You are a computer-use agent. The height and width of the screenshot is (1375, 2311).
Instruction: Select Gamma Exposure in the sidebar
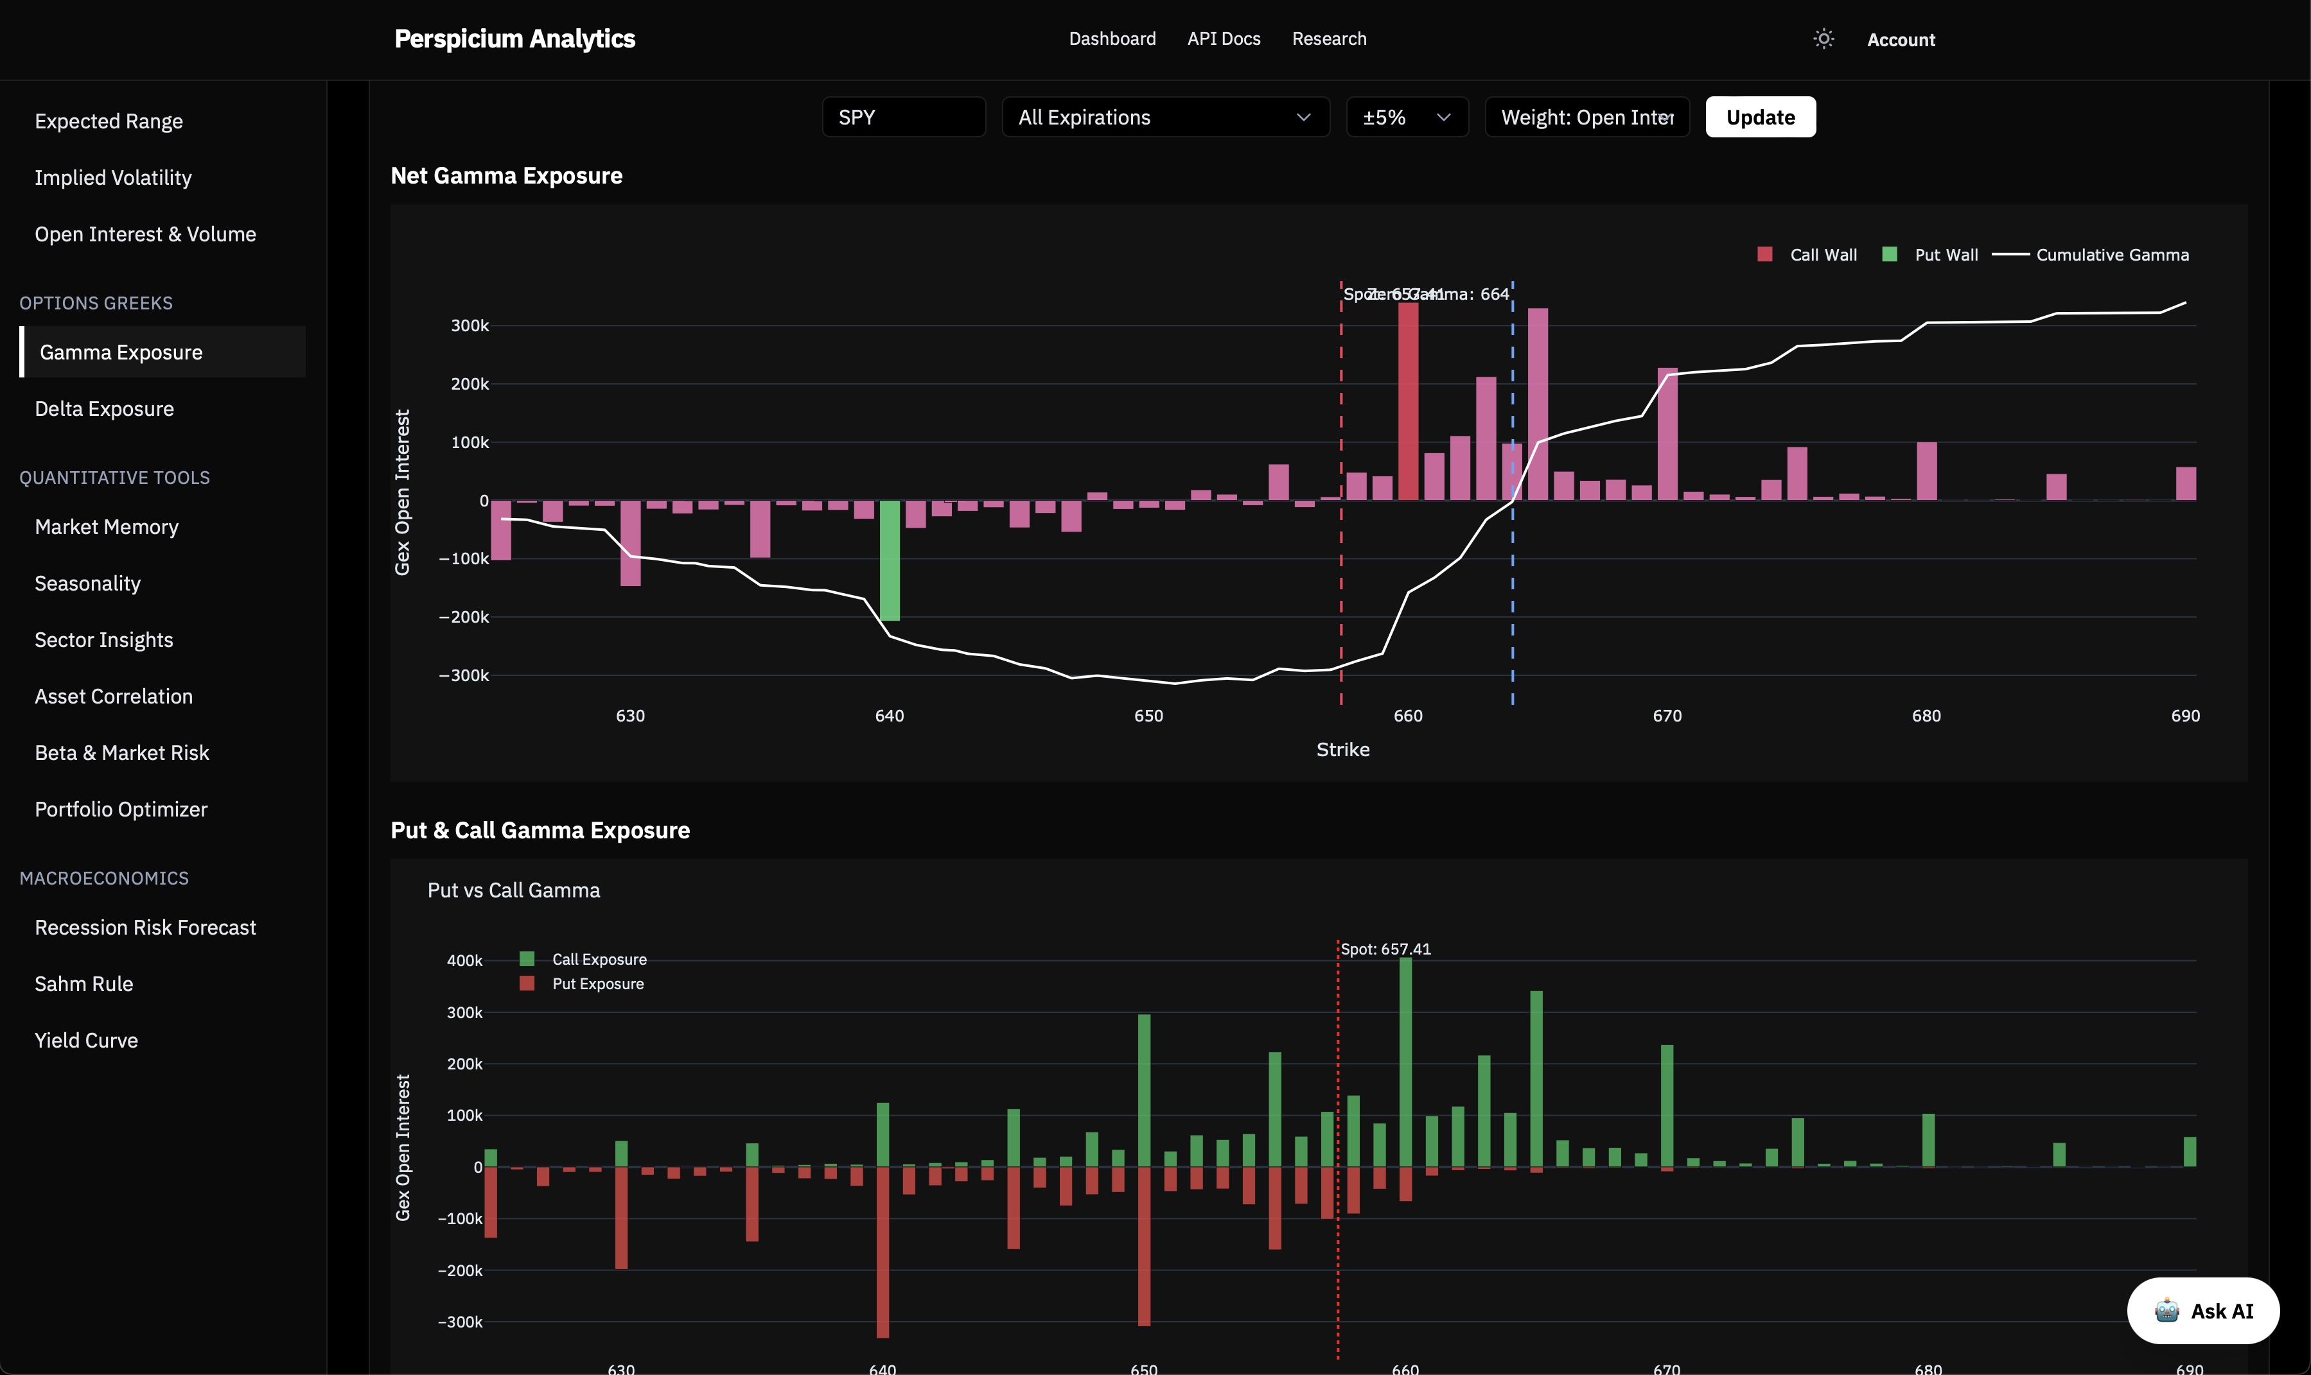pos(121,352)
